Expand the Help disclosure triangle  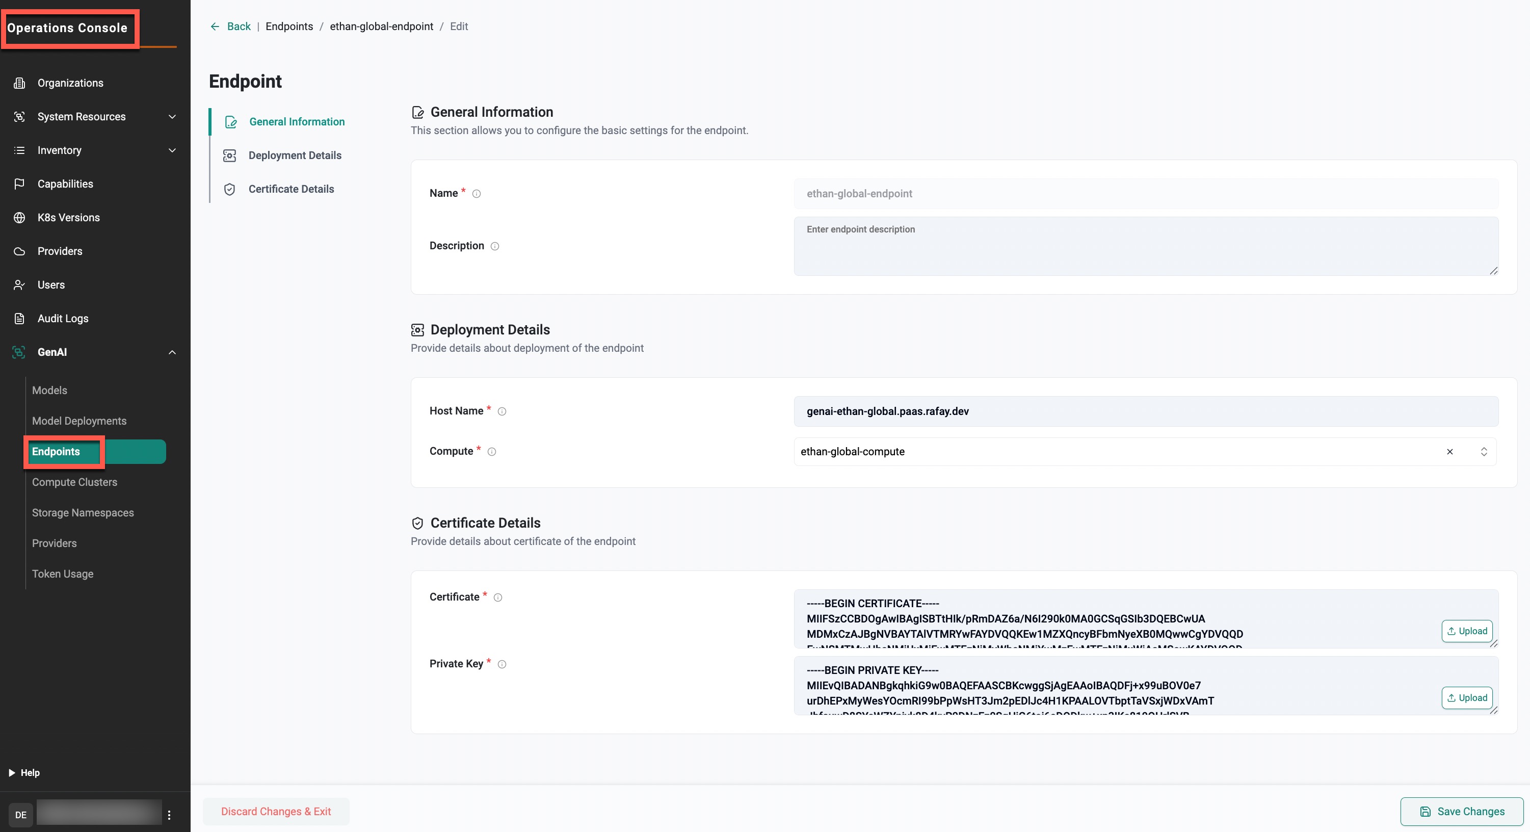click(x=12, y=772)
